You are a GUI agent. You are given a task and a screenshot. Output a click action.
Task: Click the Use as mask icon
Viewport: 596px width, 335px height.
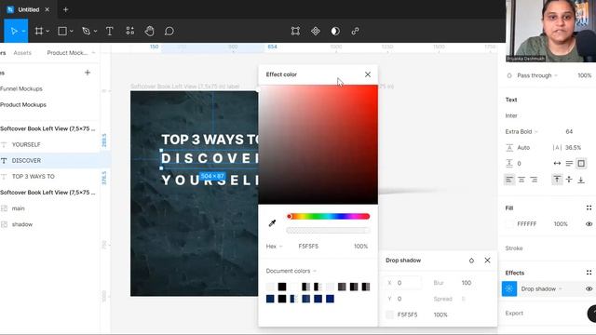point(335,31)
